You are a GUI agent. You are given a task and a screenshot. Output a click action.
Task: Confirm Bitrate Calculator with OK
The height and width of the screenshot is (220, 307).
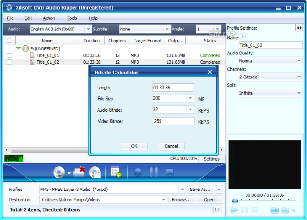(134, 146)
